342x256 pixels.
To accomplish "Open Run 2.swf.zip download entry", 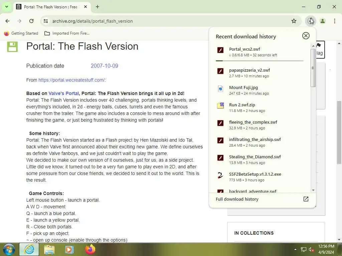I will tap(260, 108).
